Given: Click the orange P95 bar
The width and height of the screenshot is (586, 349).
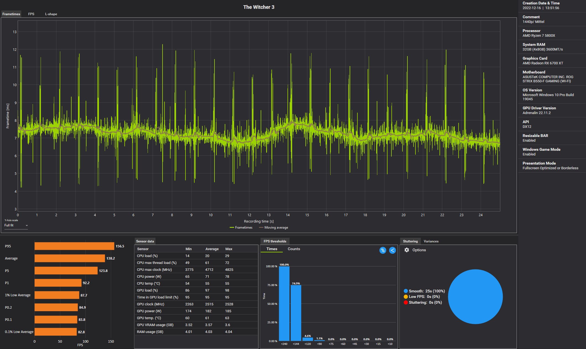Looking at the screenshot, I should 74,246.
